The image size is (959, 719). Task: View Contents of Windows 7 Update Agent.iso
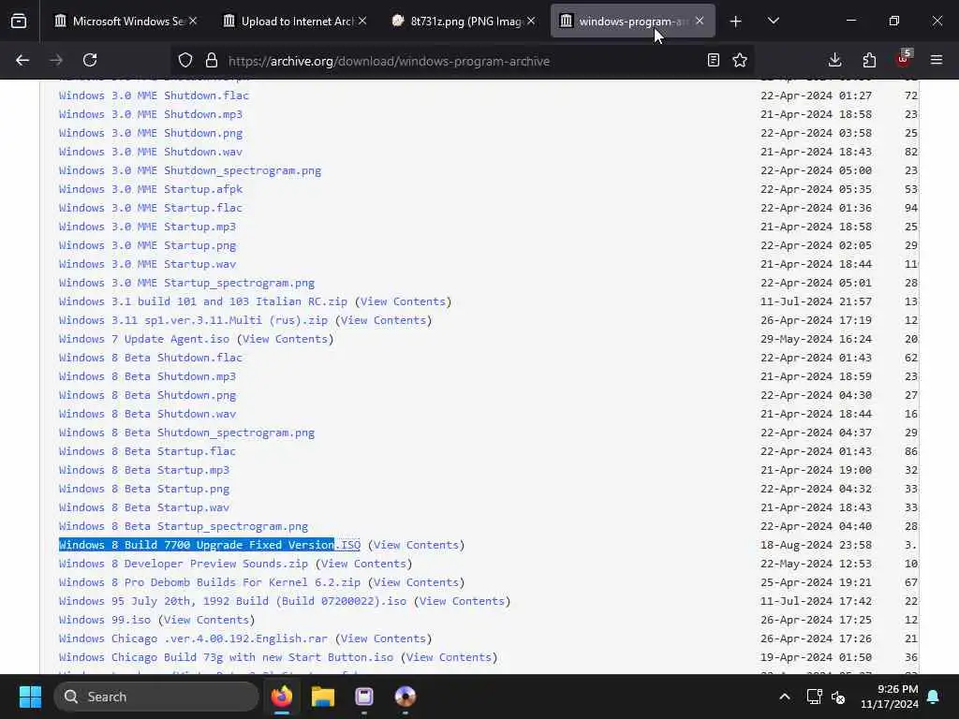pyautogui.click(x=285, y=339)
